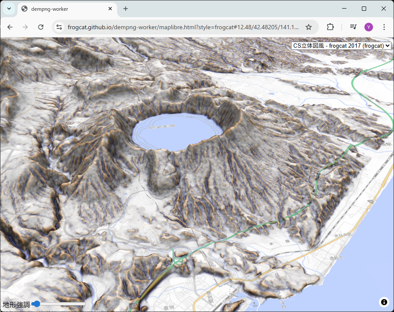Viewport: 394px width, 312px height.
Task: Click the 登別駅 station label
Action: pos(210,297)
